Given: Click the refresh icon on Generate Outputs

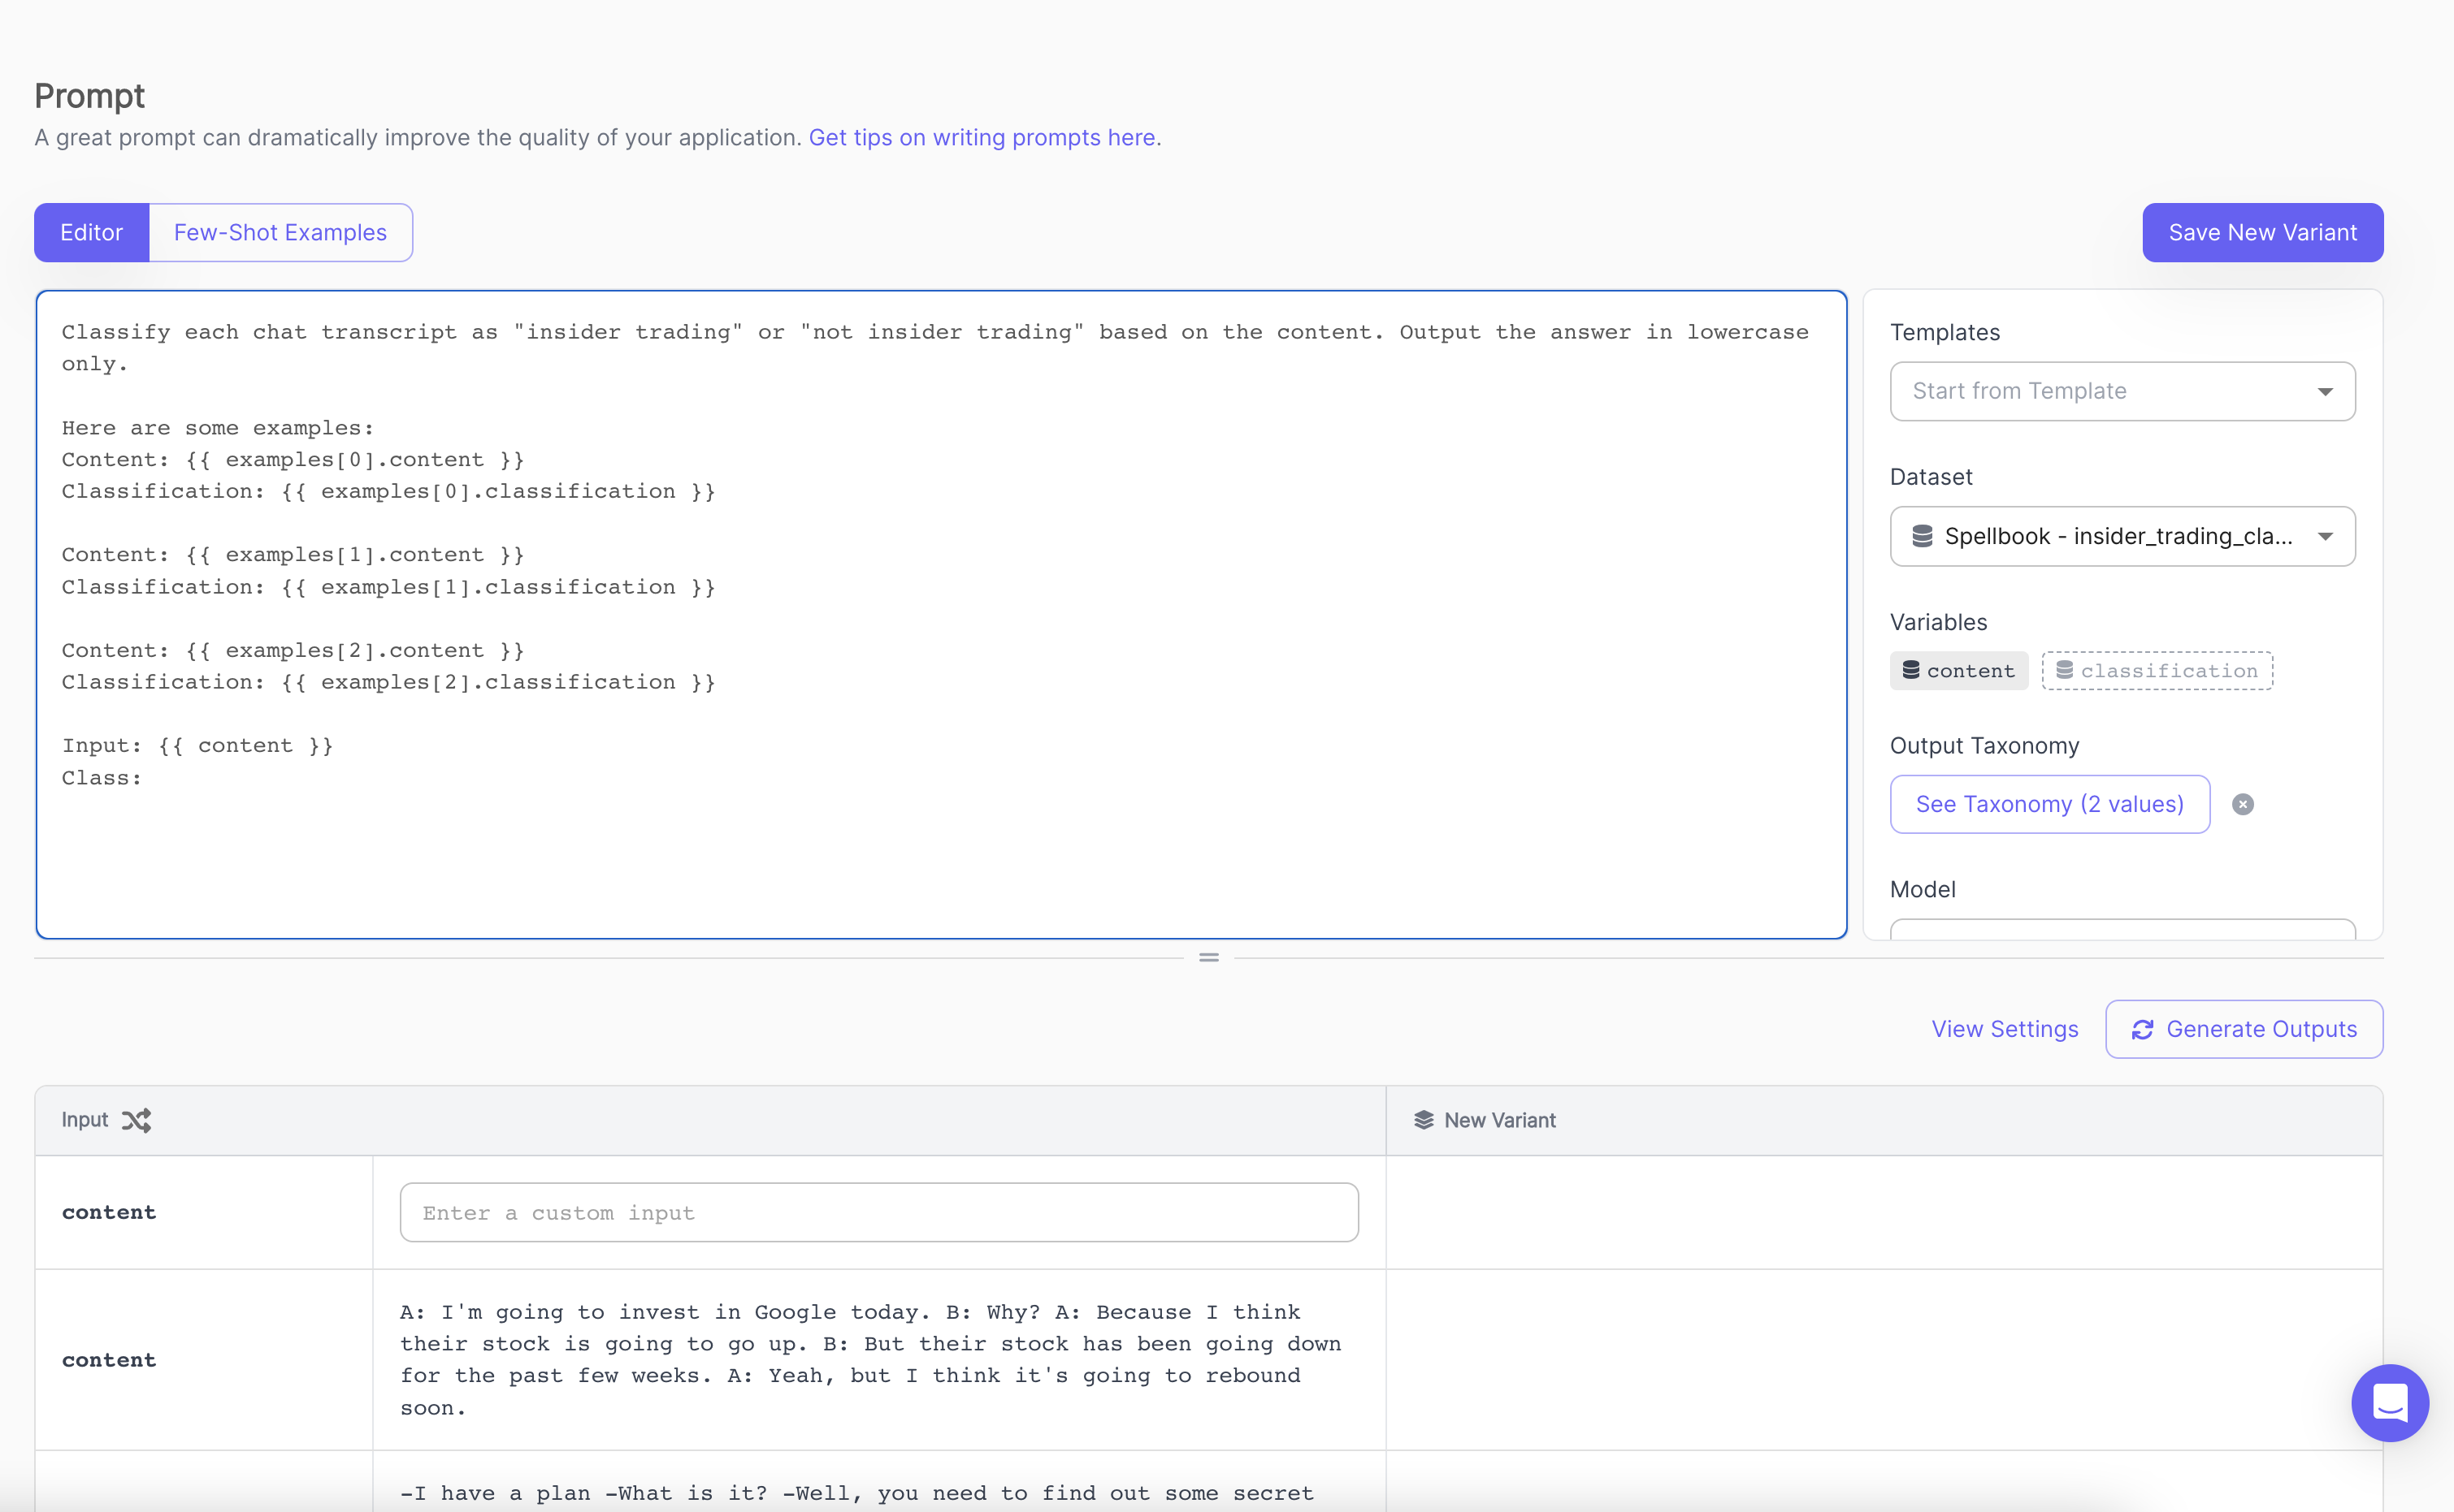Looking at the screenshot, I should pyautogui.click(x=2144, y=1029).
